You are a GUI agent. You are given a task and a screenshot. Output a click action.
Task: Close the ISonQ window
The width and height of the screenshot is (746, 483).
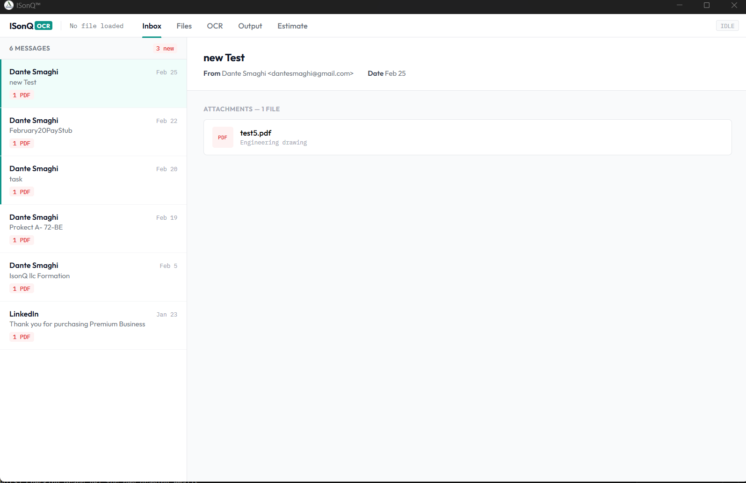point(734,6)
